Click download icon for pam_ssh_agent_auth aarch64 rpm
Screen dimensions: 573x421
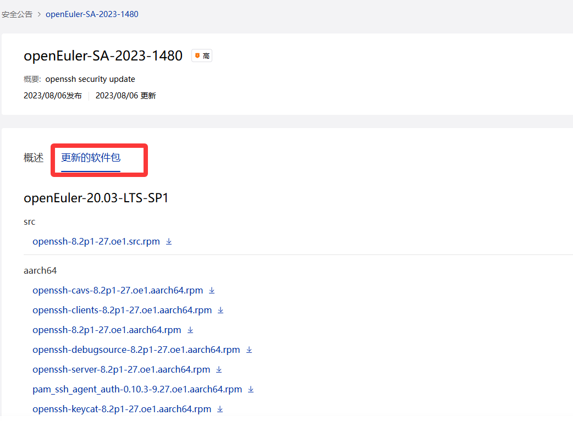pos(251,389)
